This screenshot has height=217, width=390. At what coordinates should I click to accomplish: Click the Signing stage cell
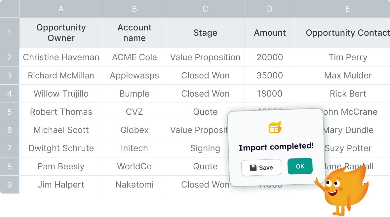(205, 148)
